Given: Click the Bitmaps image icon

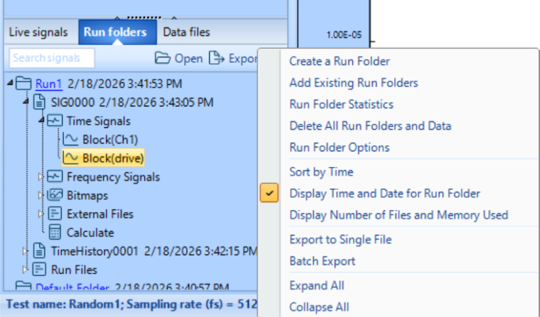Looking at the screenshot, I should coord(55,195).
